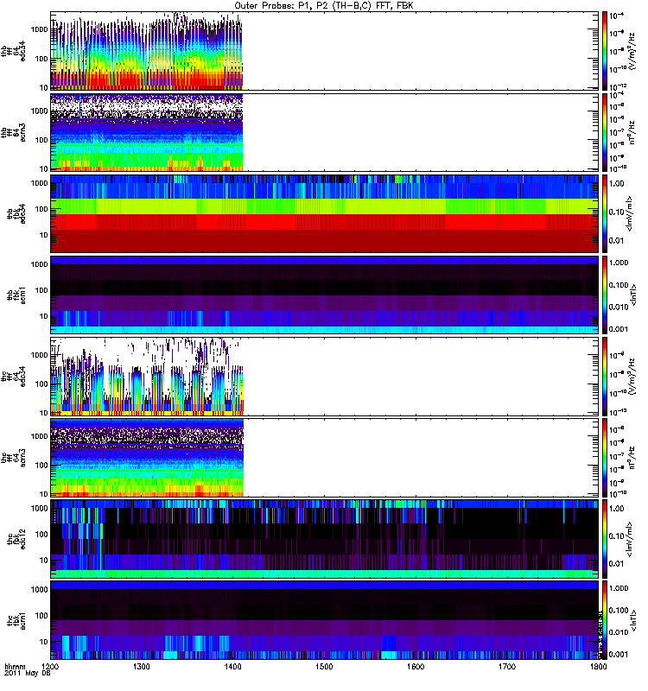The image size is (648, 691).
Task: Click the 'thb fbk edc34' y-axis label
Action: point(16,213)
